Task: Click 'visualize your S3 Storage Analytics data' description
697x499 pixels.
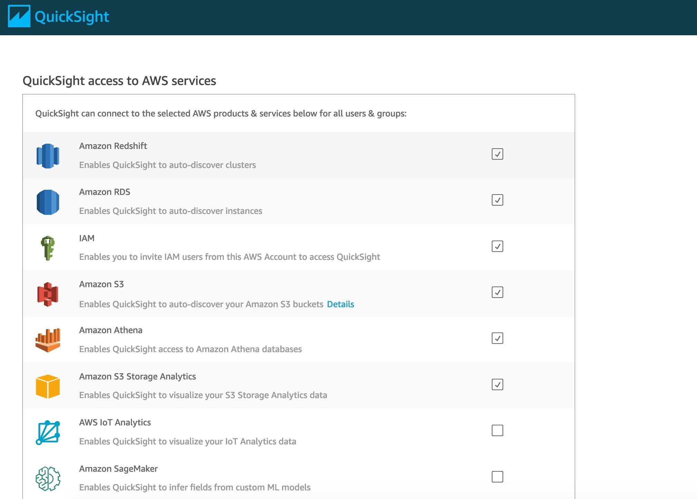Action: point(203,395)
